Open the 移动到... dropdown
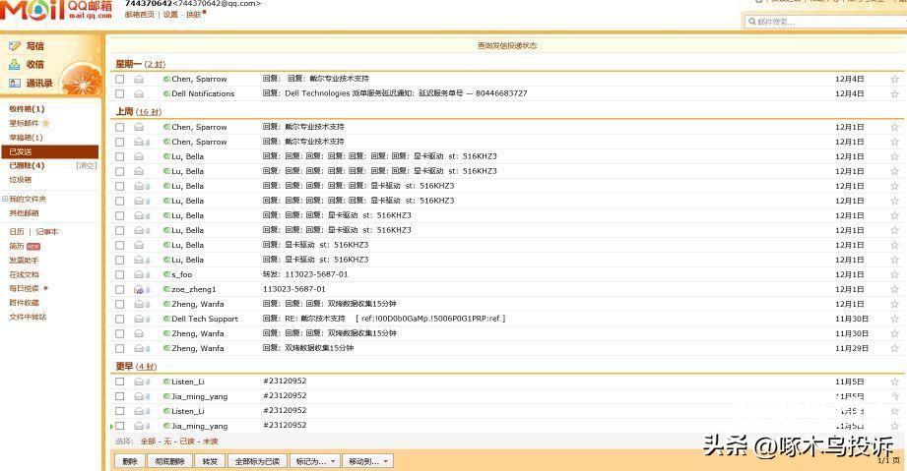907x471 pixels. point(368,461)
